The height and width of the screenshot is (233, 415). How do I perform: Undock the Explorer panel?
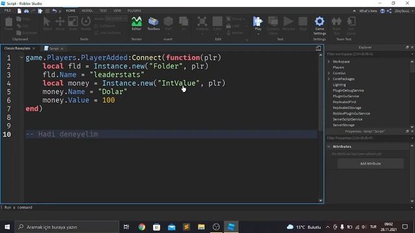(407, 47)
